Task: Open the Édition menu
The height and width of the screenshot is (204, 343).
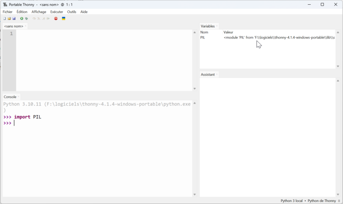Action: [22, 12]
